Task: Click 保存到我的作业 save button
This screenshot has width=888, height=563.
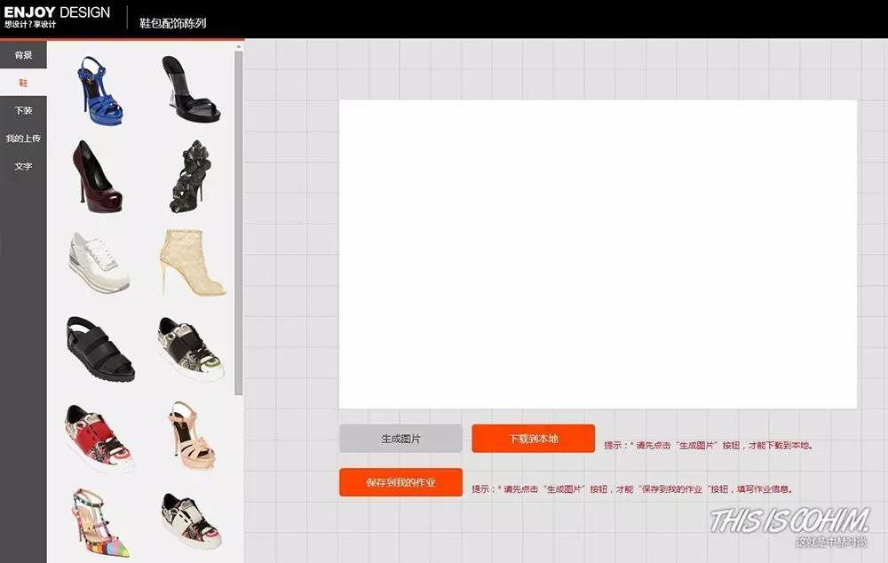Action: pyautogui.click(x=400, y=483)
